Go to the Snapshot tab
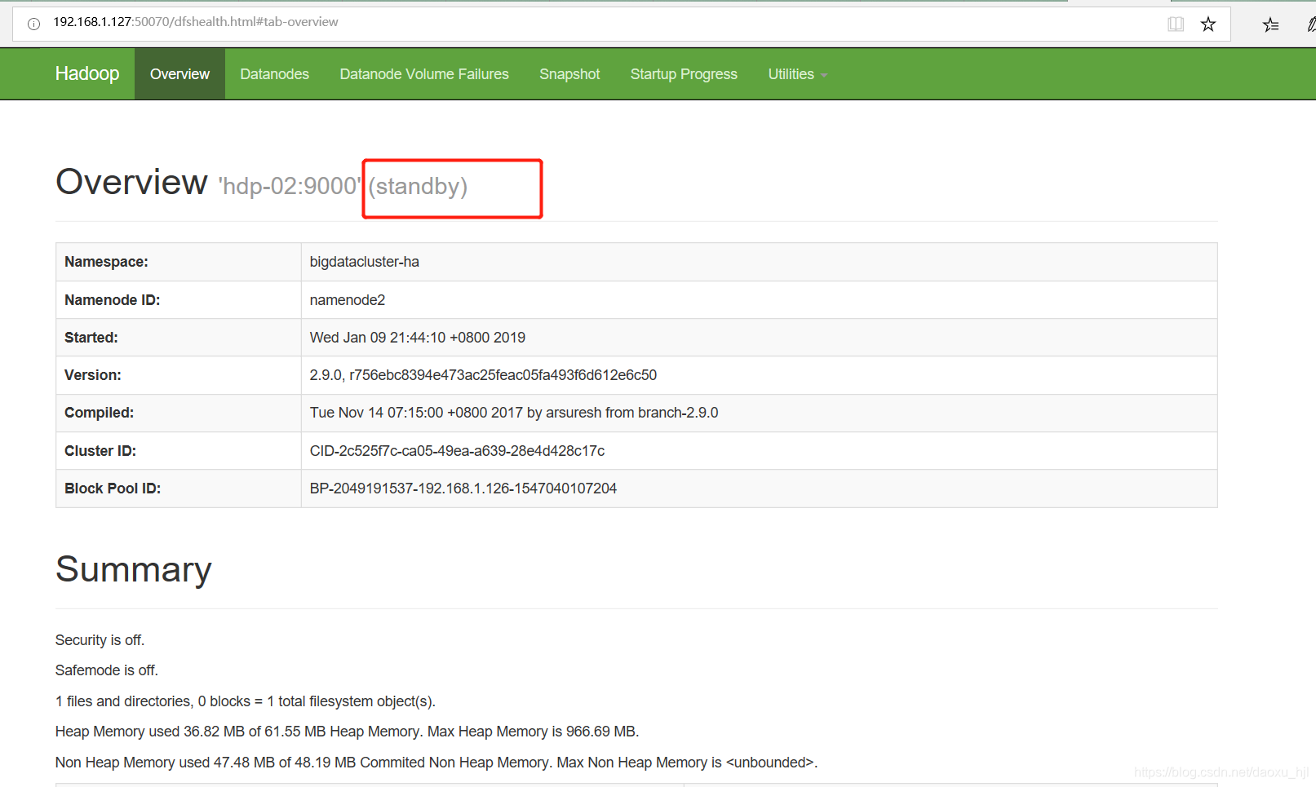 click(x=569, y=73)
